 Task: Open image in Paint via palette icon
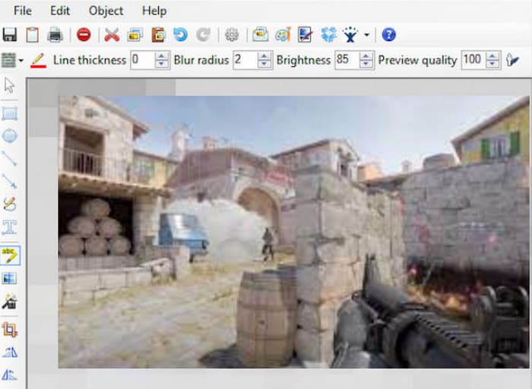tap(283, 35)
